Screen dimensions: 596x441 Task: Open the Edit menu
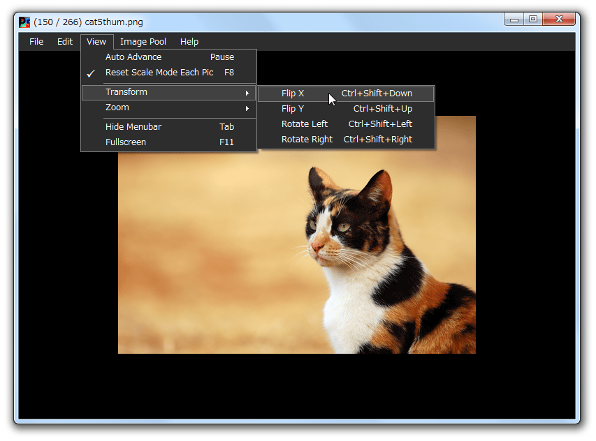[64, 42]
